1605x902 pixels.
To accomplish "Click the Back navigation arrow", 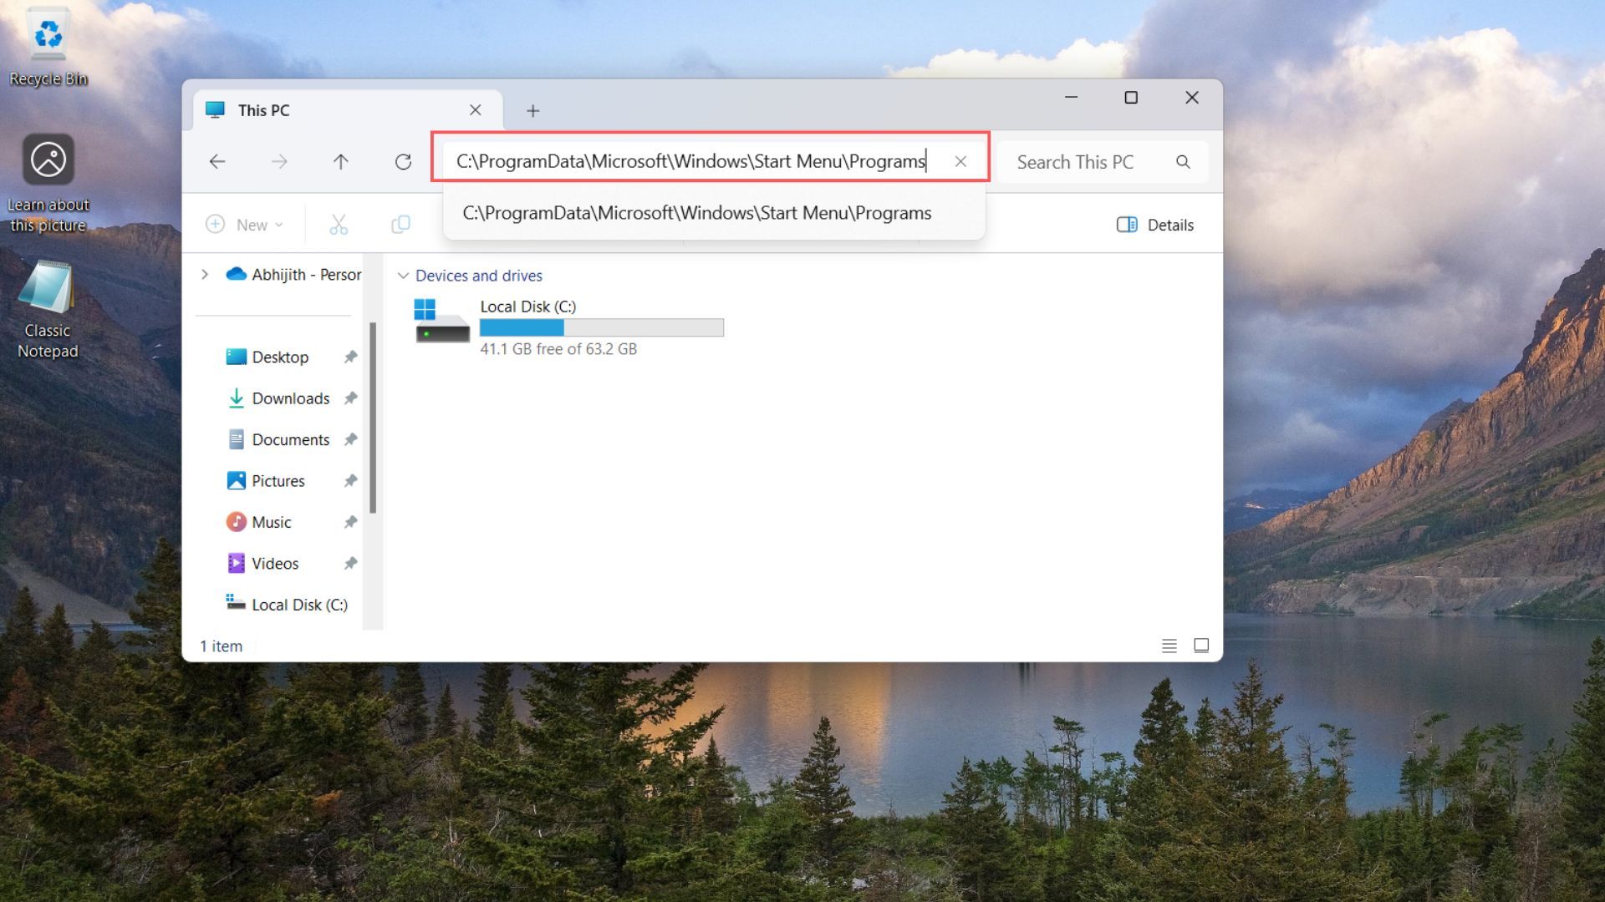I will [217, 161].
